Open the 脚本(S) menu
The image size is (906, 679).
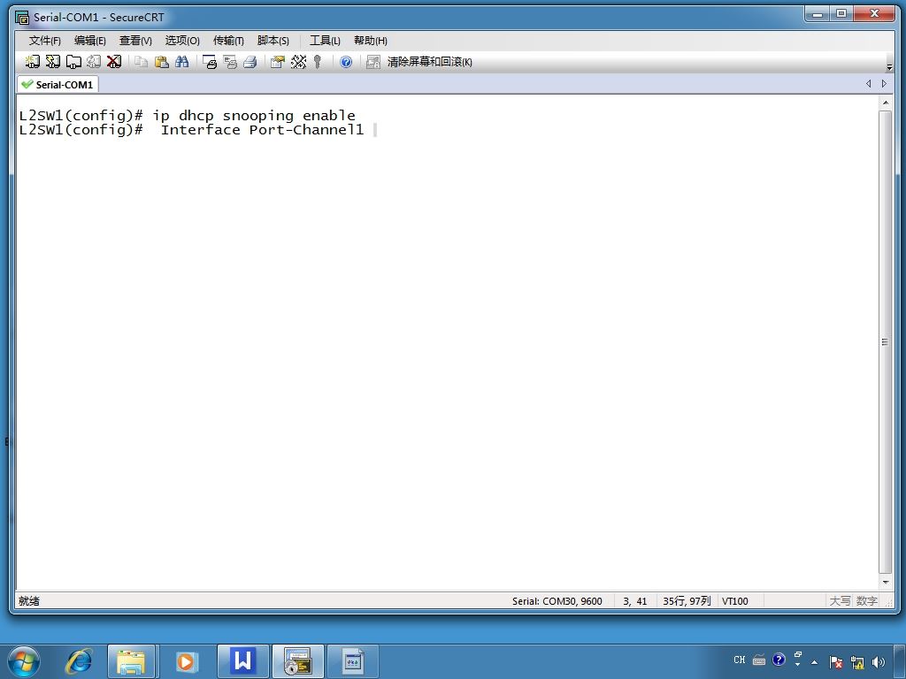tap(273, 41)
